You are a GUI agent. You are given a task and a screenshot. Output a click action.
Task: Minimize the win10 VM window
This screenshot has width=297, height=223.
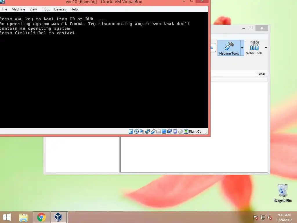click(x=184, y=1)
